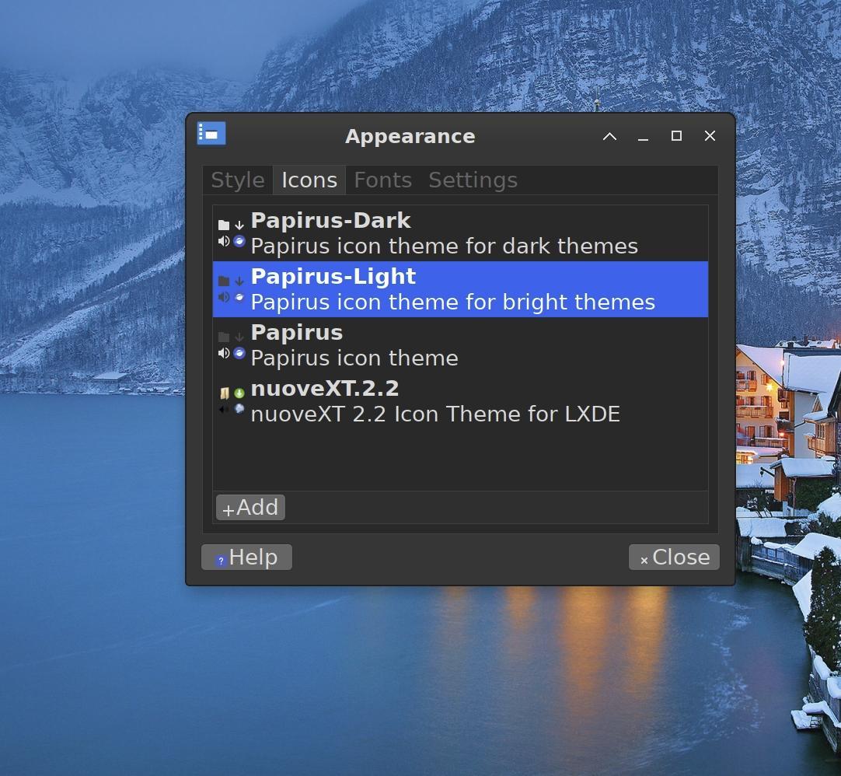Click the Appearance window menu icon
Viewport: 841px width, 776px height.
211,134
